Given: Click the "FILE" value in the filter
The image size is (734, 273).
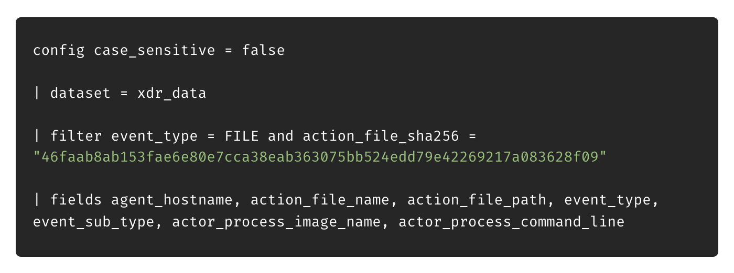Looking at the screenshot, I should click(242, 136).
